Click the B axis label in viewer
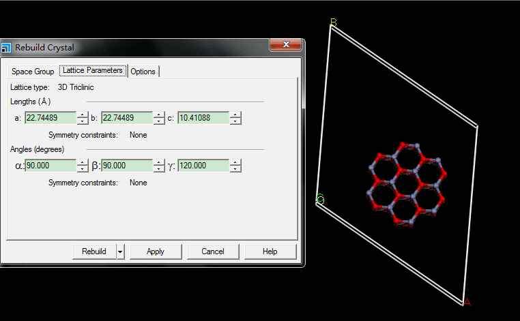Viewport: 520px width, 321px height. click(x=333, y=22)
